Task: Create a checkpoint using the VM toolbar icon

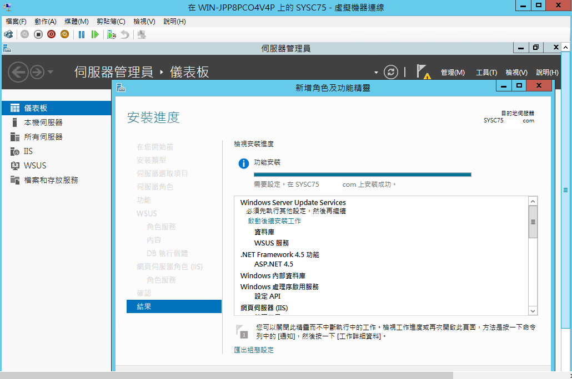Action: 111,34
